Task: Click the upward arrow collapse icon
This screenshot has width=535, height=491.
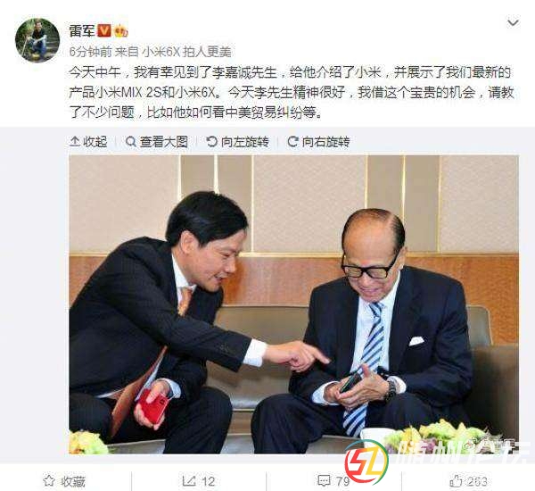Action: click(75, 141)
